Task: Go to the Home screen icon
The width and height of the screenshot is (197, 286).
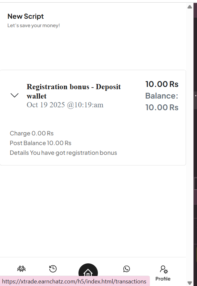Action: pos(88,272)
